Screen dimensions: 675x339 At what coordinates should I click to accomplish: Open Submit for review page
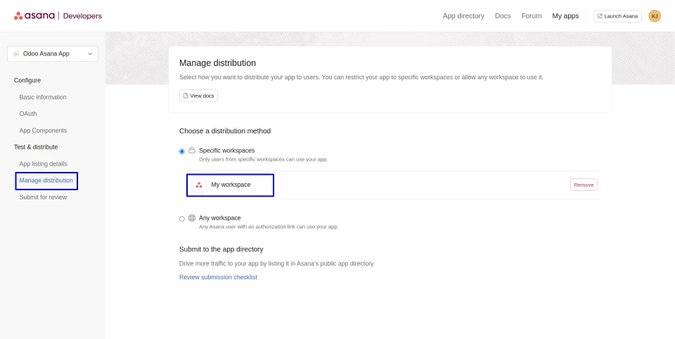43,197
